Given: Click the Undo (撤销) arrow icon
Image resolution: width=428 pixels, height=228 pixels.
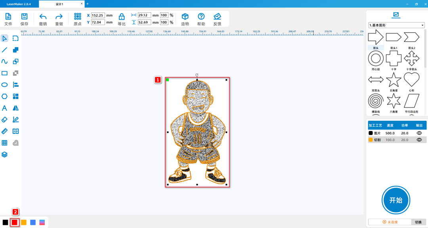Looking at the screenshot, I should tap(43, 17).
